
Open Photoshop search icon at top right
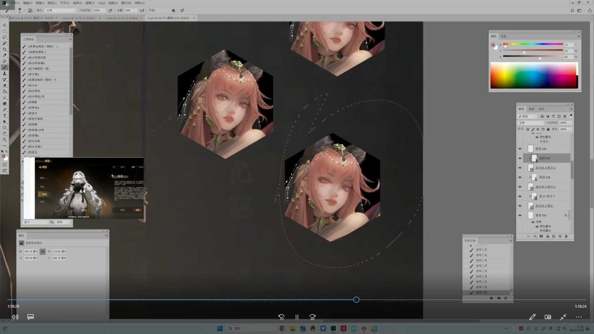(x=572, y=10)
